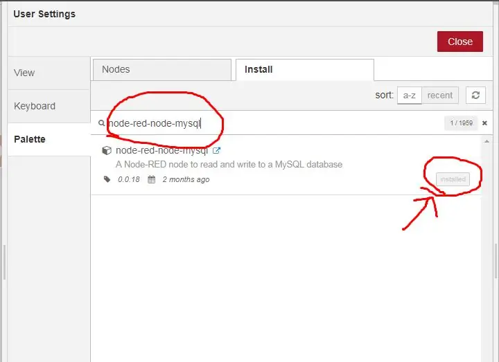Click the refresh module list icon

tap(475, 95)
